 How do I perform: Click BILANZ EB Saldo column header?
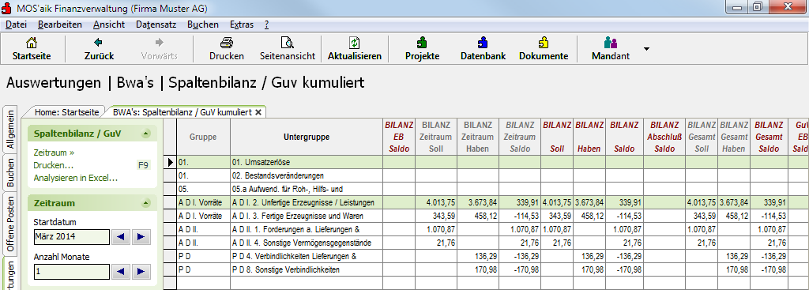[399, 137]
